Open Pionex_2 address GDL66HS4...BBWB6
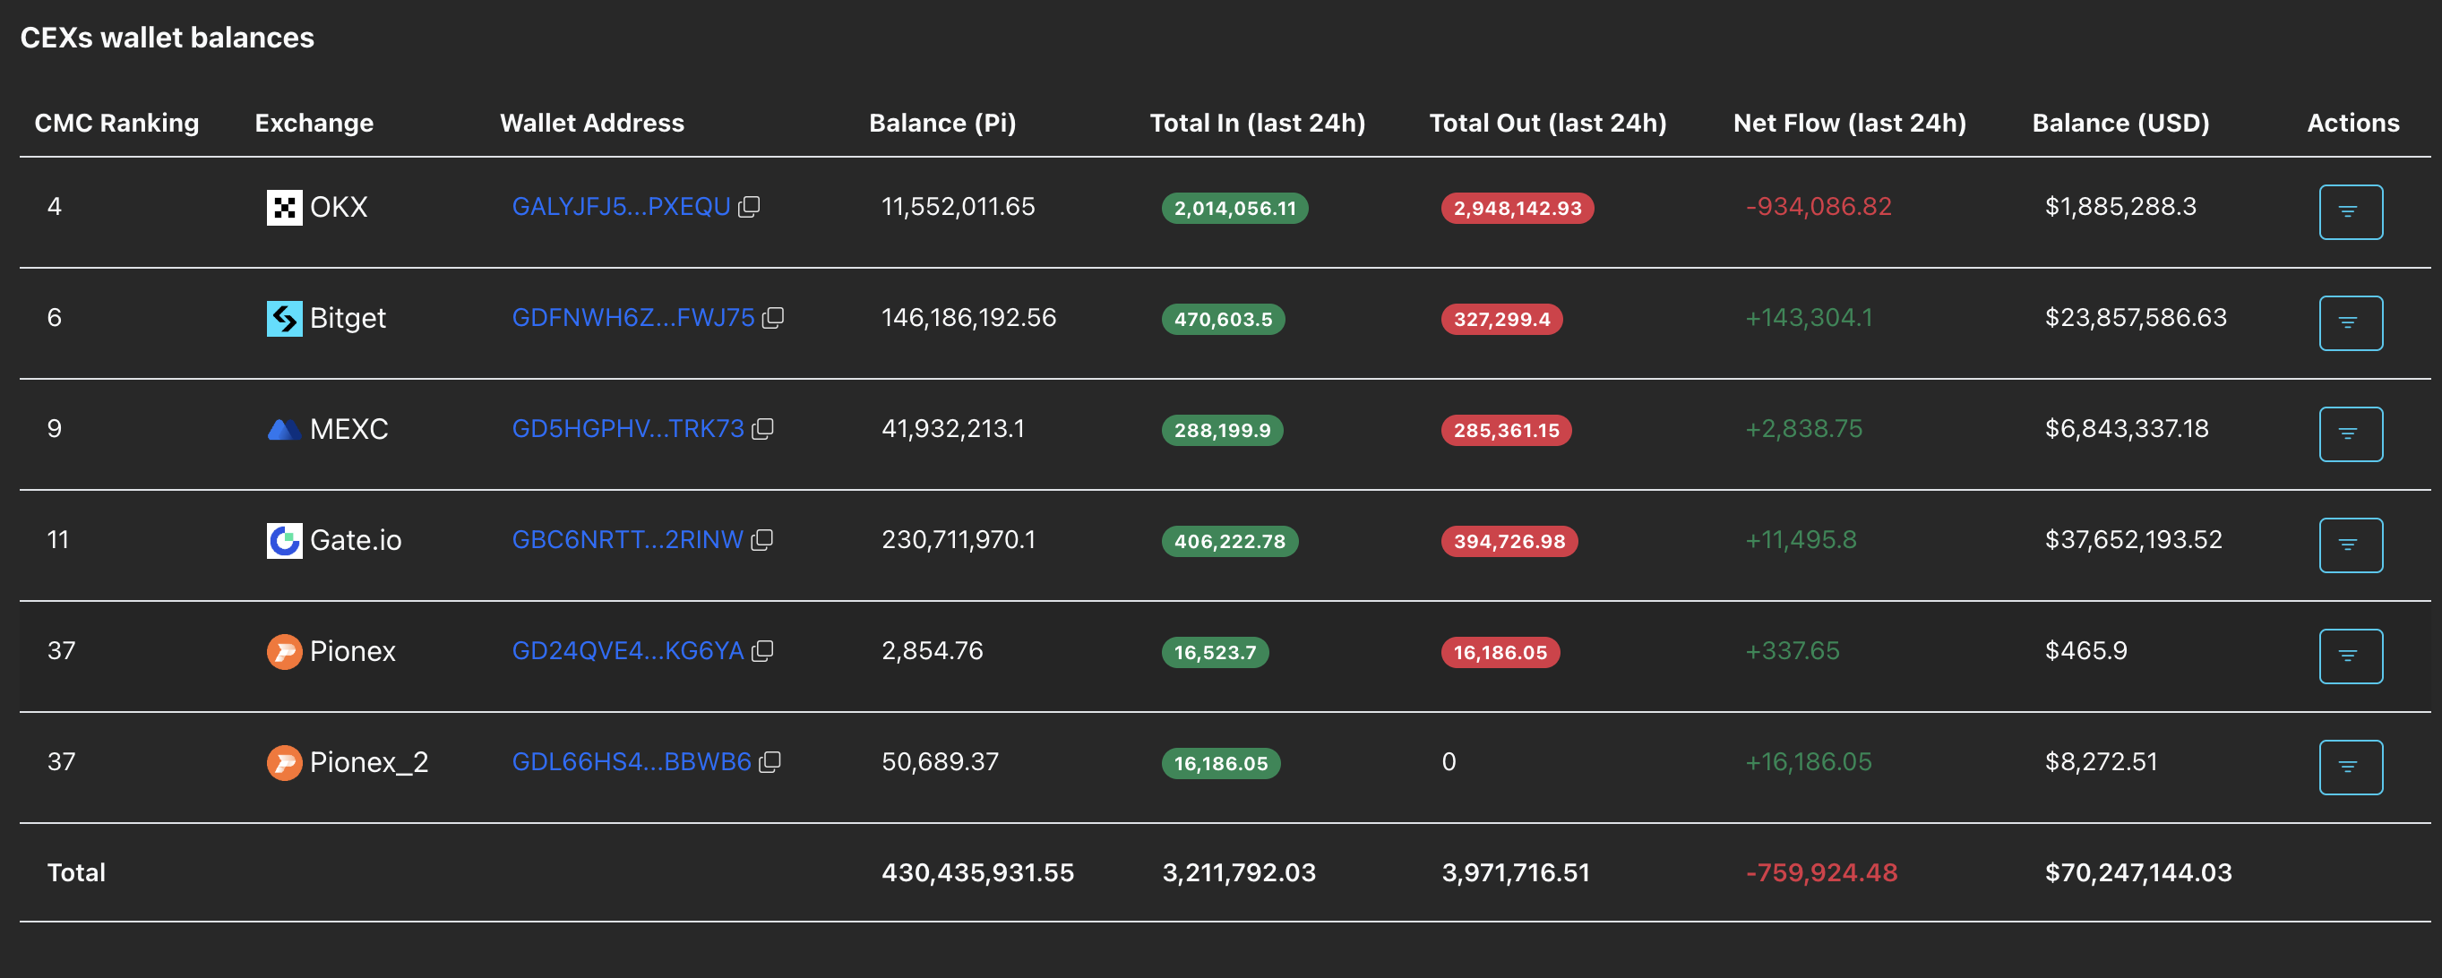 pyautogui.click(x=631, y=762)
